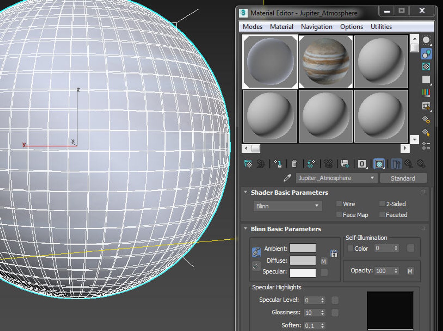Click sample slots scroll down arrow
The height and width of the screenshot is (331, 443).
(414, 140)
